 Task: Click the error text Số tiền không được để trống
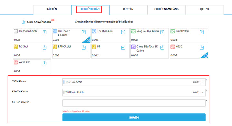pos(76,111)
